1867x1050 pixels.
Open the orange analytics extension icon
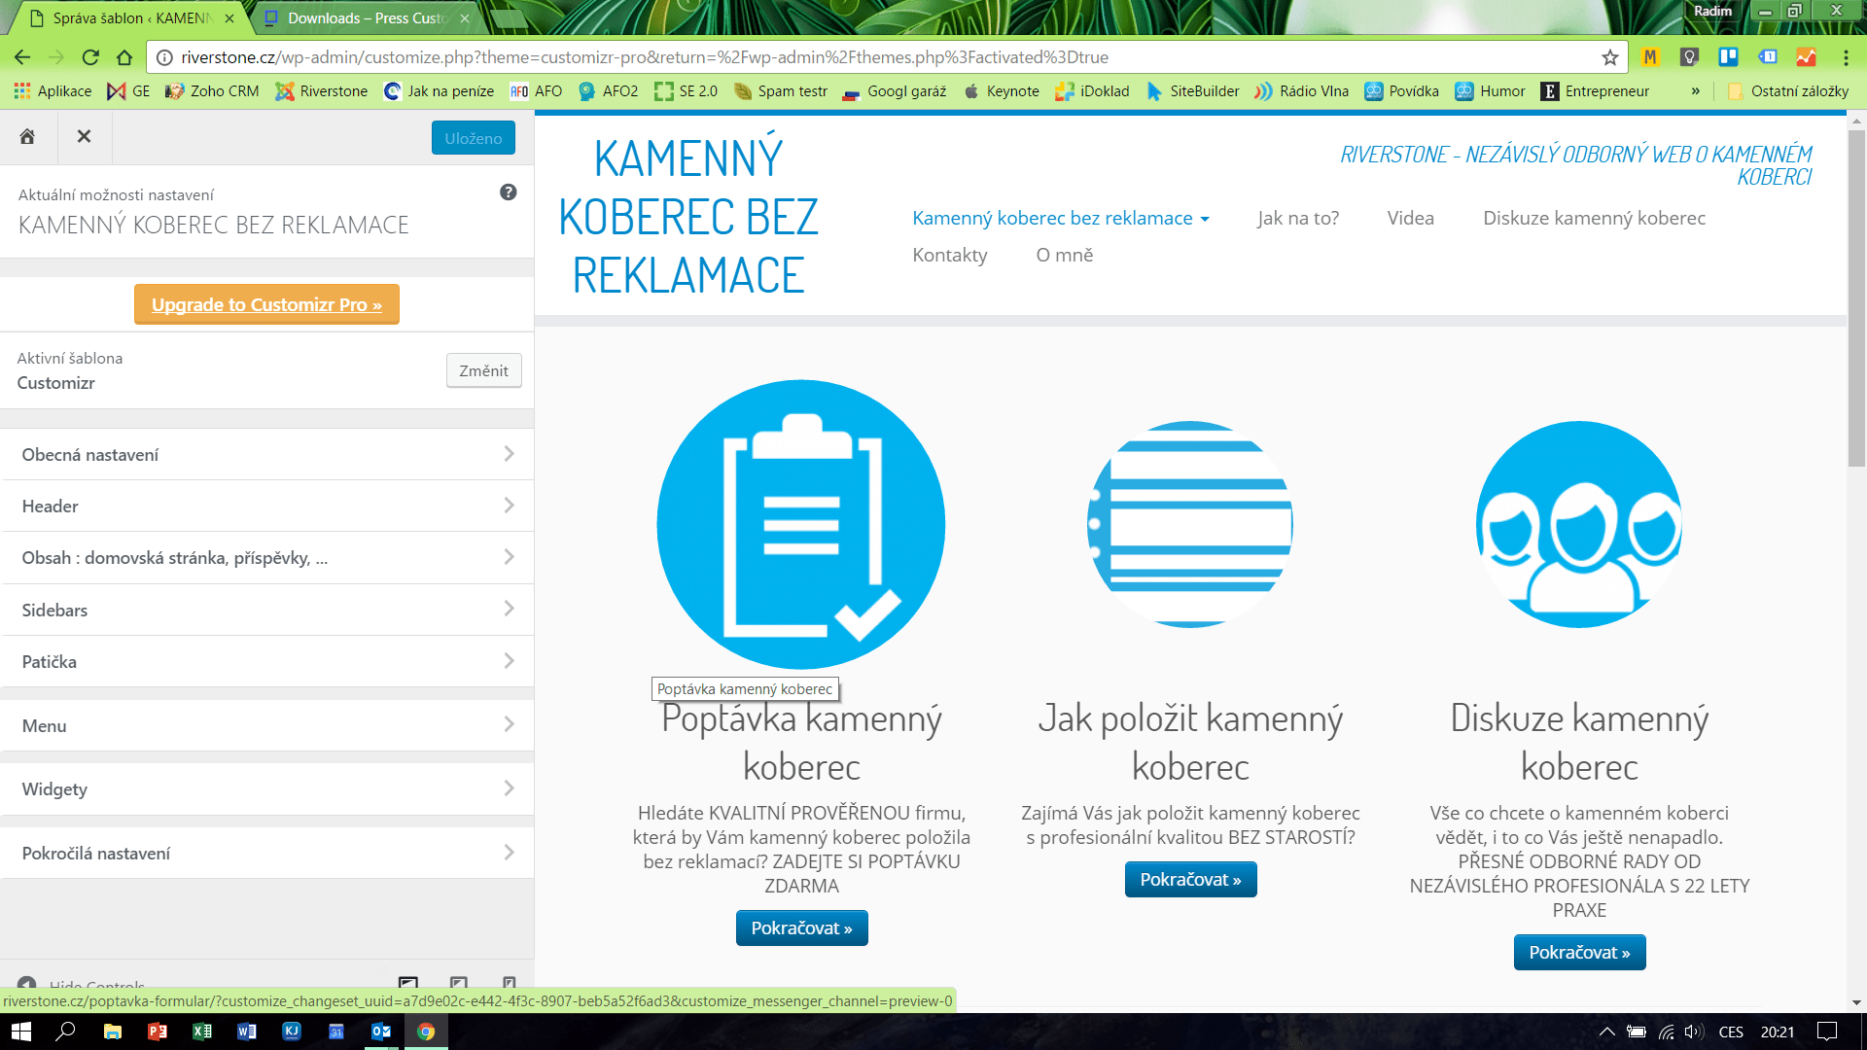tap(1806, 57)
